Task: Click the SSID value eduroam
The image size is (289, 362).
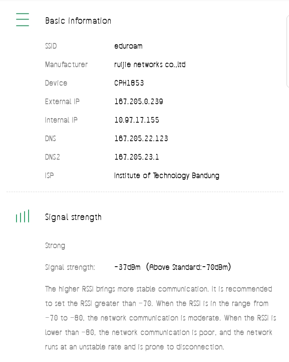Action: tap(128, 46)
